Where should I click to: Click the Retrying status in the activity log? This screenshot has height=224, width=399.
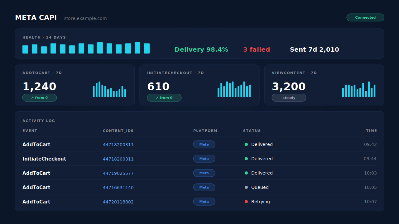coord(257,202)
